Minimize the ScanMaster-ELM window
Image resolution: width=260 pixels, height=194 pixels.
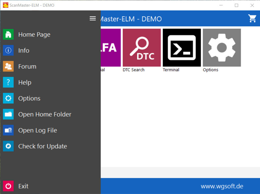[x=221, y=5]
